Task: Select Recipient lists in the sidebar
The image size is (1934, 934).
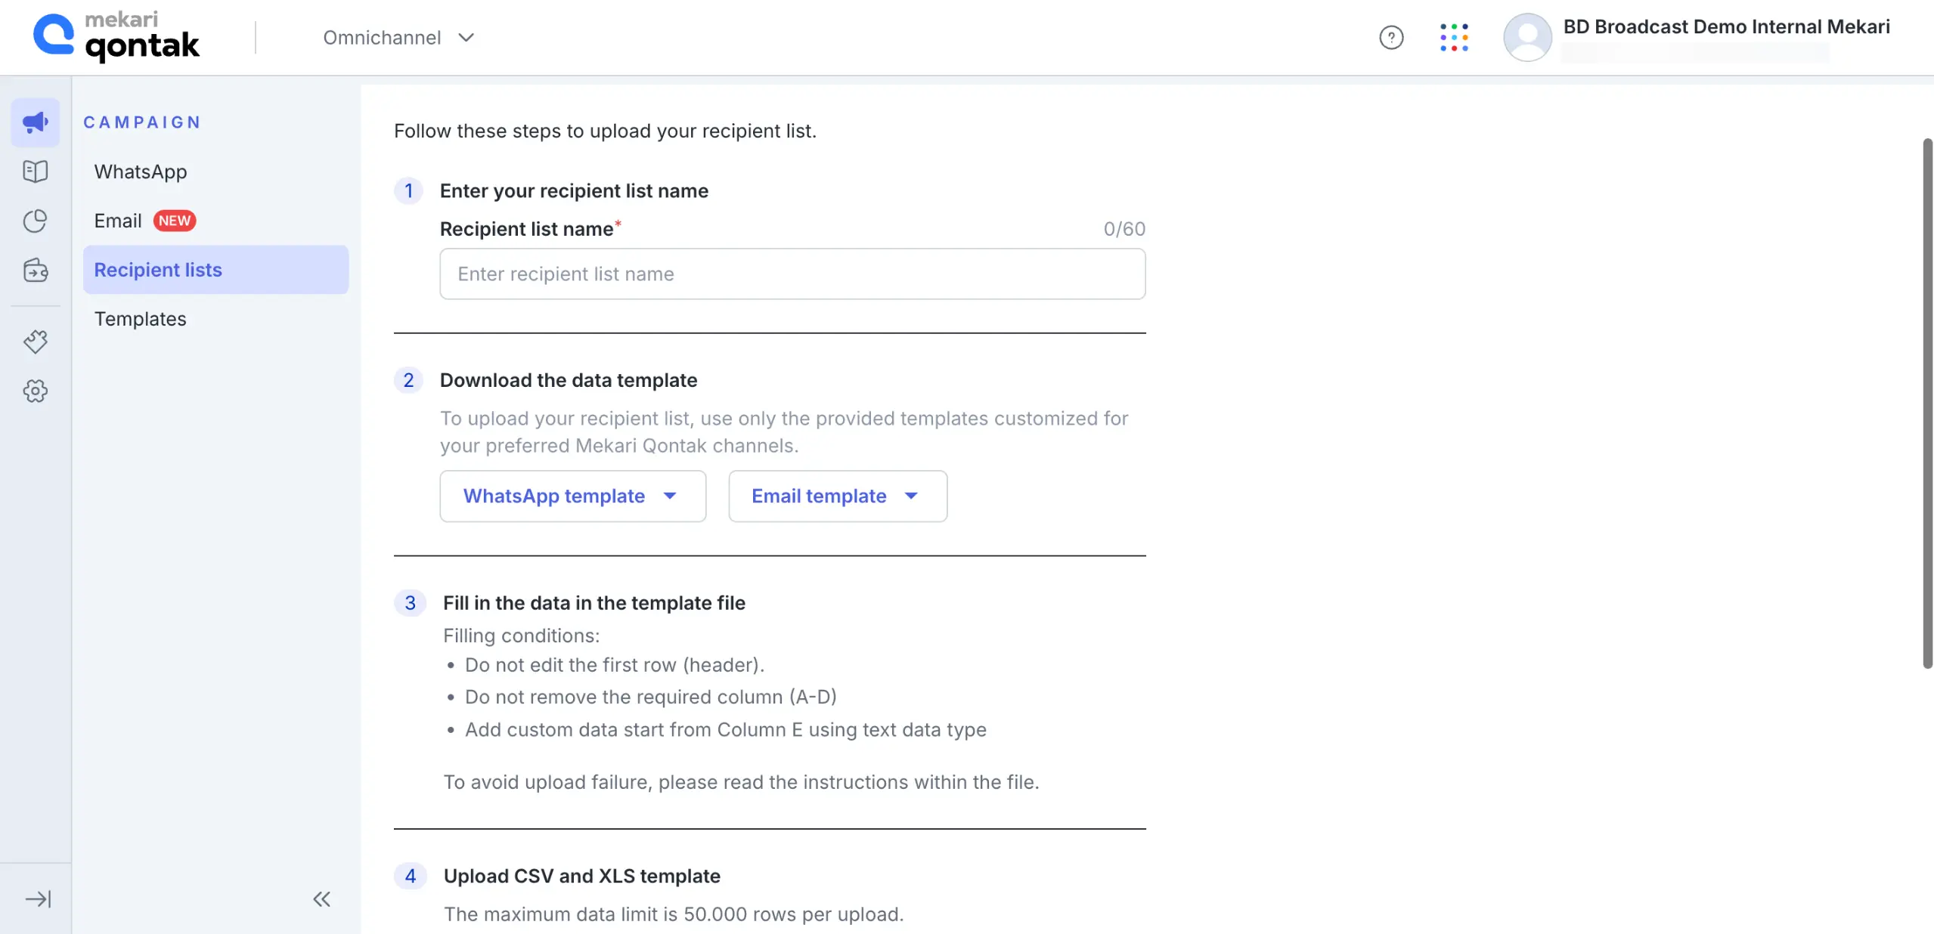Action: pos(158,269)
